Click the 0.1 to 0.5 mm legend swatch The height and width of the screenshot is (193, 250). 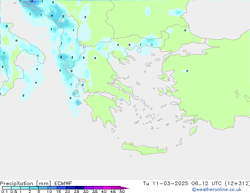pos(7,188)
